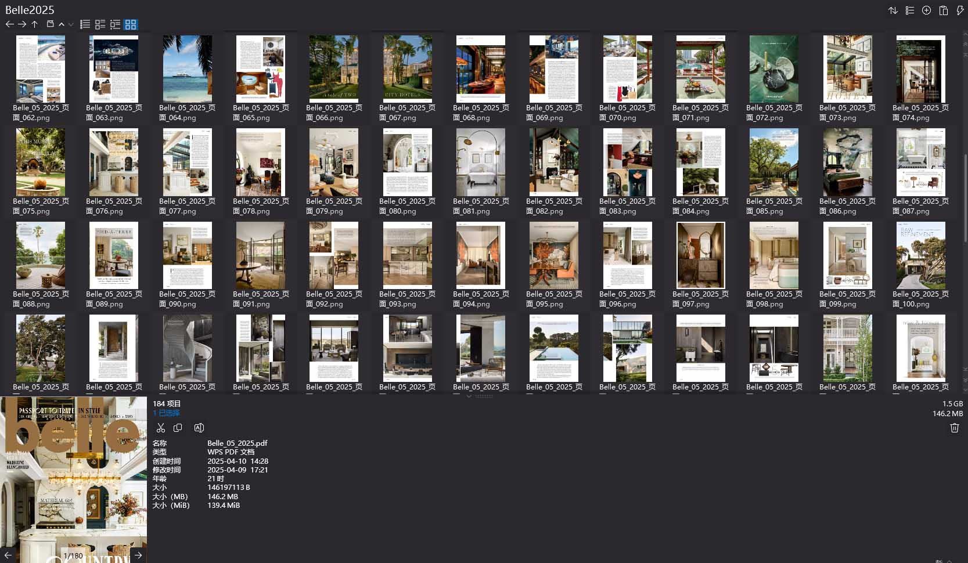968x563 pixels.
Task: Open quick actions via the lightning bolt icon
Action: click(x=960, y=10)
